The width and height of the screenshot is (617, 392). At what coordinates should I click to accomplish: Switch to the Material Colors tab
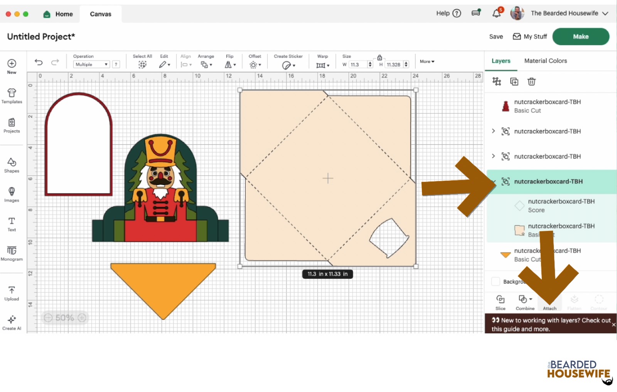[x=545, y=61]
